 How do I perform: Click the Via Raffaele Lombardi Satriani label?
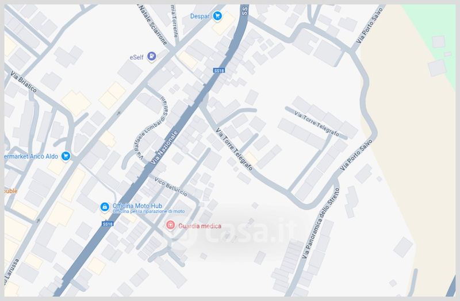(152, 128)
